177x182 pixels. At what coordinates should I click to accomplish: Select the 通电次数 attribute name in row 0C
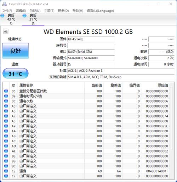26,101
